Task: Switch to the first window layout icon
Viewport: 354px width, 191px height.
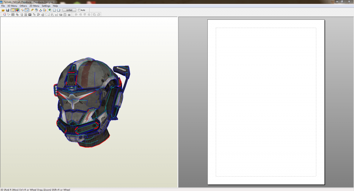Action: pos(54,10)
